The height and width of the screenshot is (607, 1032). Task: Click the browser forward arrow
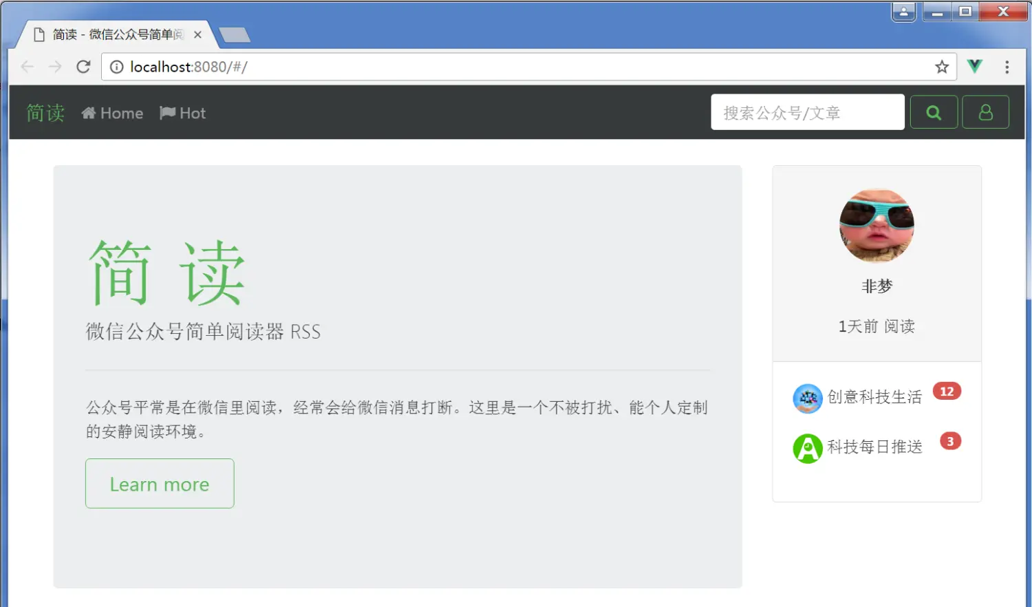pos(55,67)
